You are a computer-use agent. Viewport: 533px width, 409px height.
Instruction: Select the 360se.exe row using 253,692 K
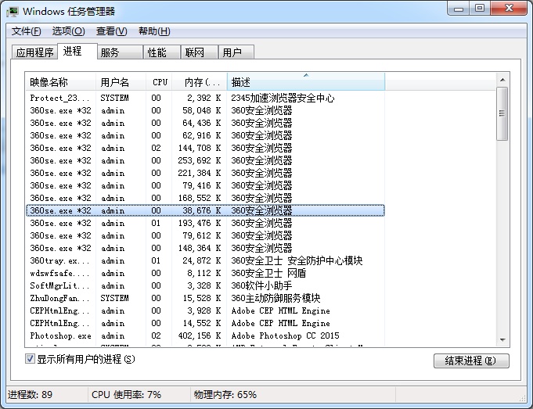coord(205,160)
